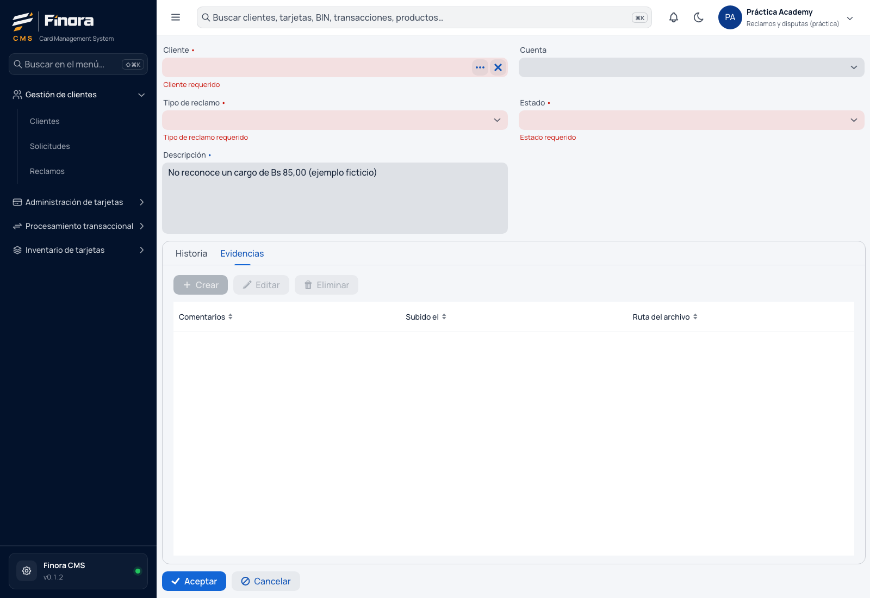Click the Práctica Academy profile name

[x=779, y=12]
